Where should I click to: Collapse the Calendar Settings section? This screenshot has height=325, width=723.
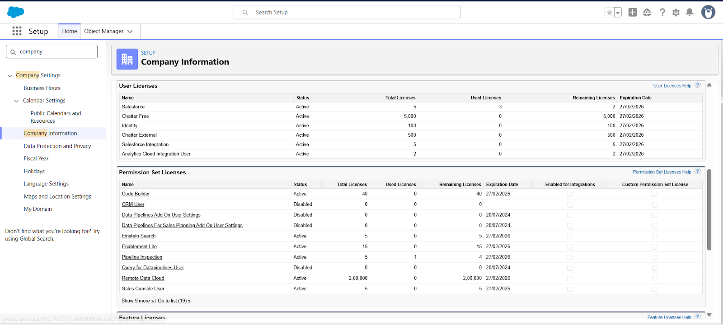(x=17, y=101)
